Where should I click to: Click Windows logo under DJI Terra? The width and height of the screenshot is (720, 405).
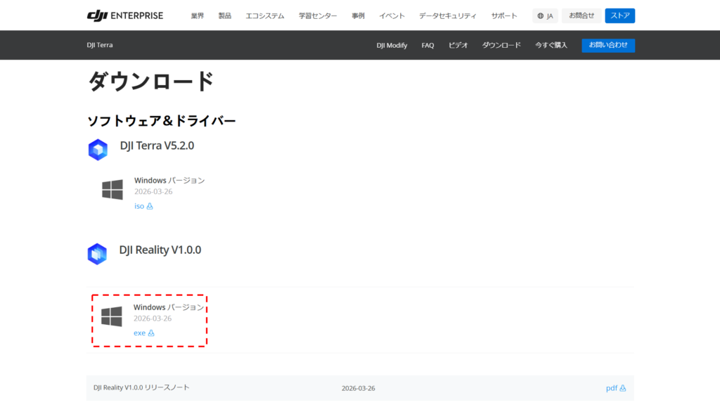coord(112,190)
